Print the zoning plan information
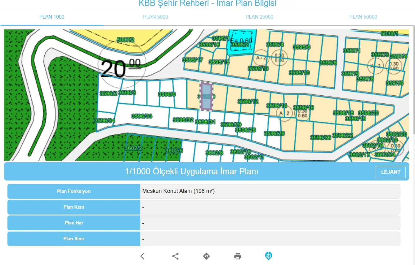The image size is (415, 265). pyautogui.click(x=238, y=256)
